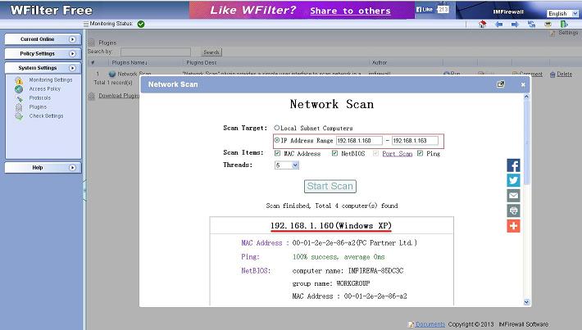Close the Network Scan dialog
582x330 pixels.
(523, 84)
